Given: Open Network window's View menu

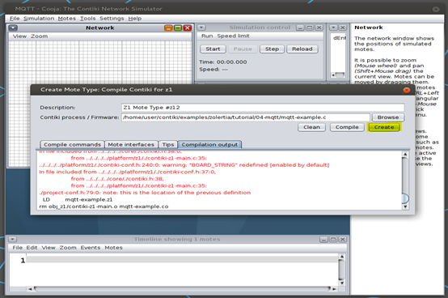Looking at the screenshot, I should (x=19, y=36).
